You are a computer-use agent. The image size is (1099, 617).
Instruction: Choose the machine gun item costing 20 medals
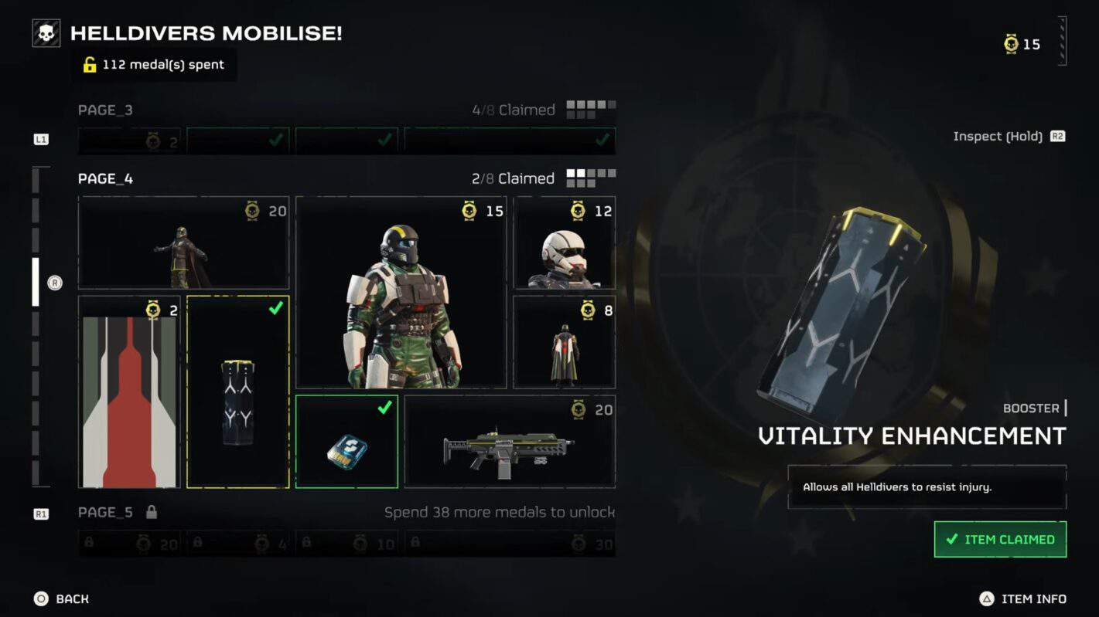[x=510, y=442]
